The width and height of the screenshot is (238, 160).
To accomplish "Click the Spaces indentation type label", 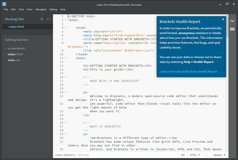I will pyautogui.click(x=218, y=155).
